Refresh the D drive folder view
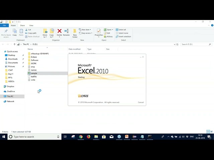This screenshot has width=214, height=160. pyautogui.click(x=177, y=44)
